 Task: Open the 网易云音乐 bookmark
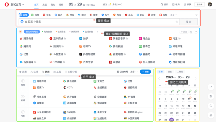[x=117, y=39]
